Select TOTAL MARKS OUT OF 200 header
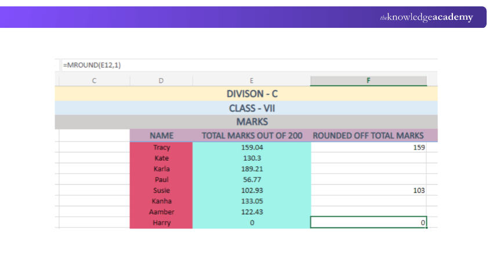Viewport: 493px width, 261px height. [x=252, y=136]
